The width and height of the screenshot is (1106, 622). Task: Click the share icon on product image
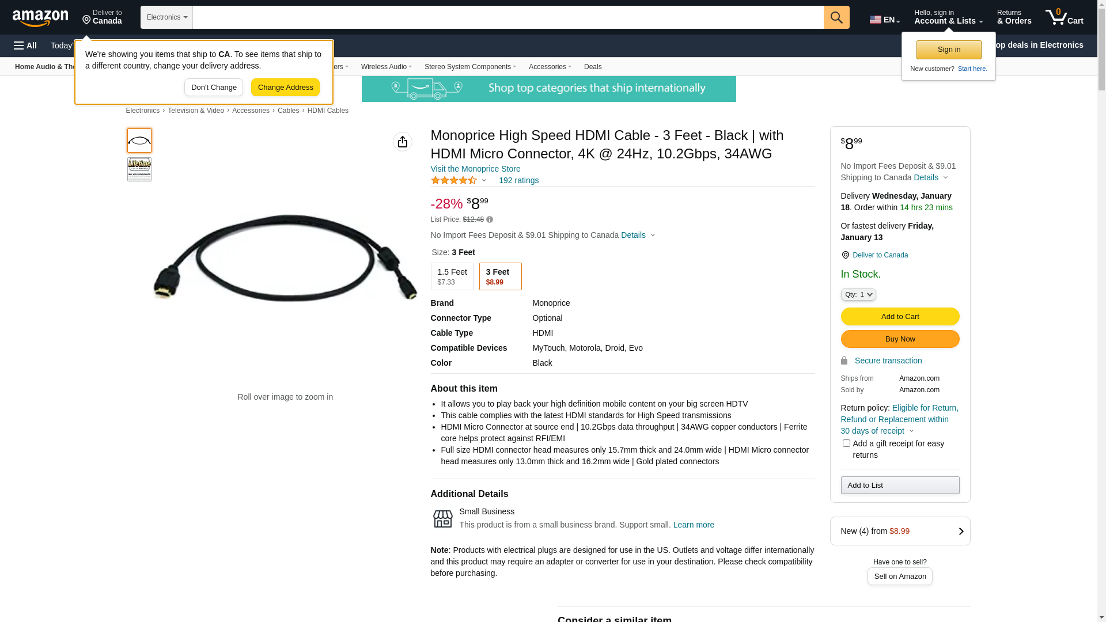click(x=403, y=142)
